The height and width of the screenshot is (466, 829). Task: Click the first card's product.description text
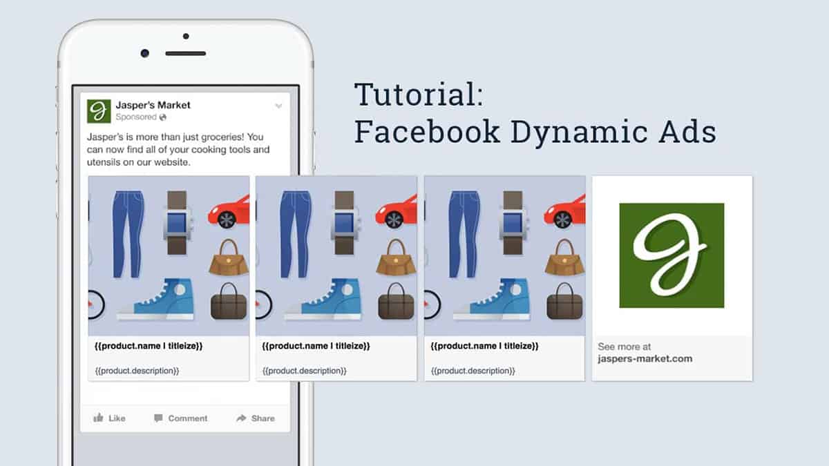(137, 371)
